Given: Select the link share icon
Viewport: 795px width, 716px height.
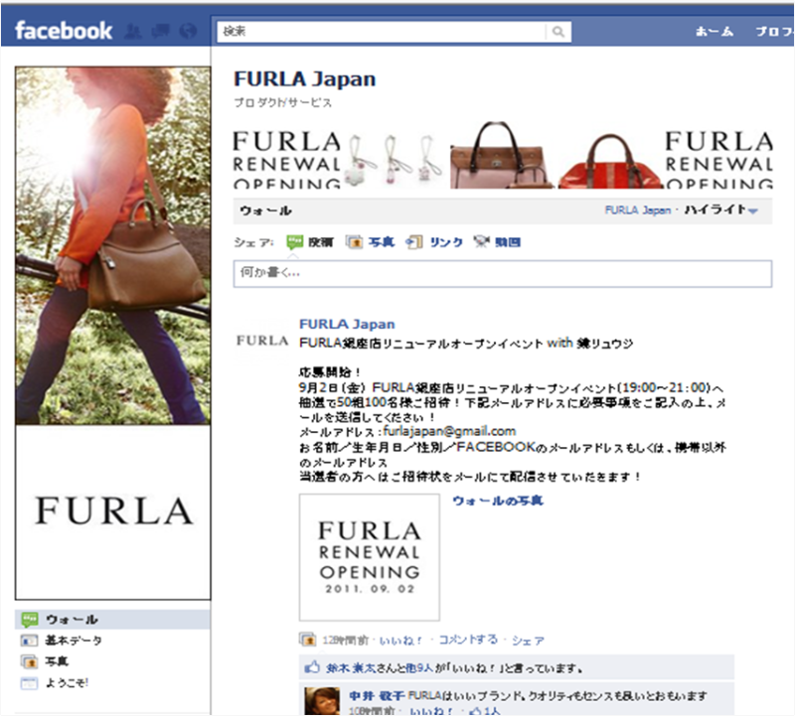Looking at the screenshot, I should [414, 242].
